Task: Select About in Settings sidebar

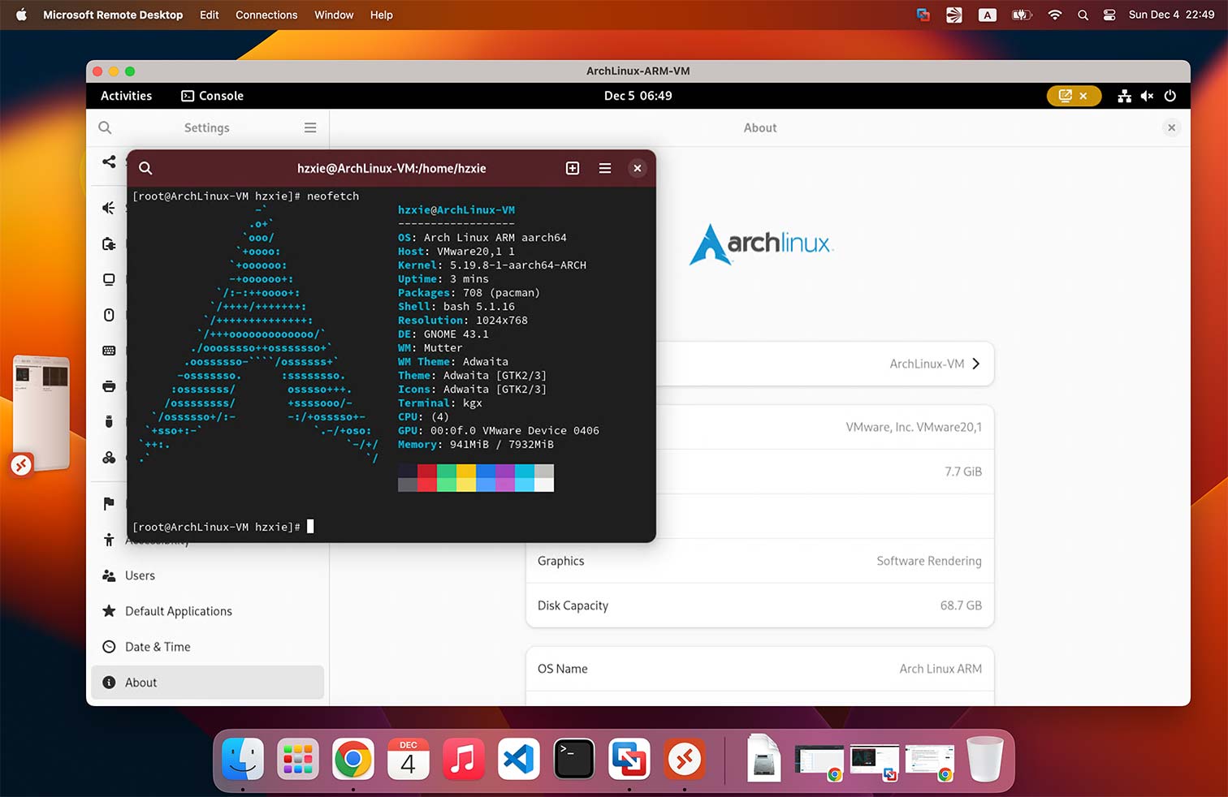Action: point(208,683)
